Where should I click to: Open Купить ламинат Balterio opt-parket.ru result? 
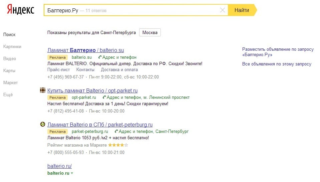[x=92, y=91]
